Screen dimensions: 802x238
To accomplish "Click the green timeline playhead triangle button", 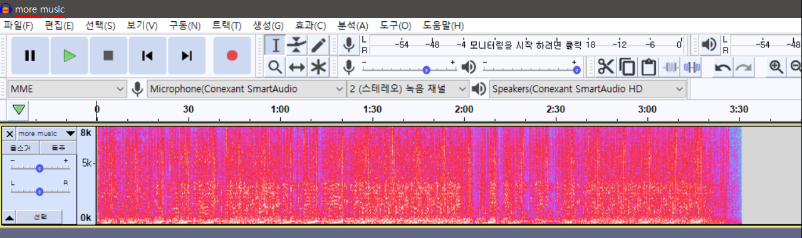I will pyautogui.click(x=19, y=110).
